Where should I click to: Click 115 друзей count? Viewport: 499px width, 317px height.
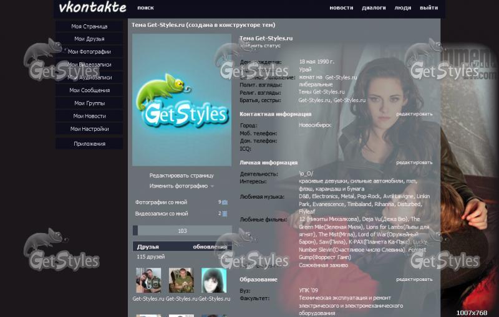click(x=150, y=257)
